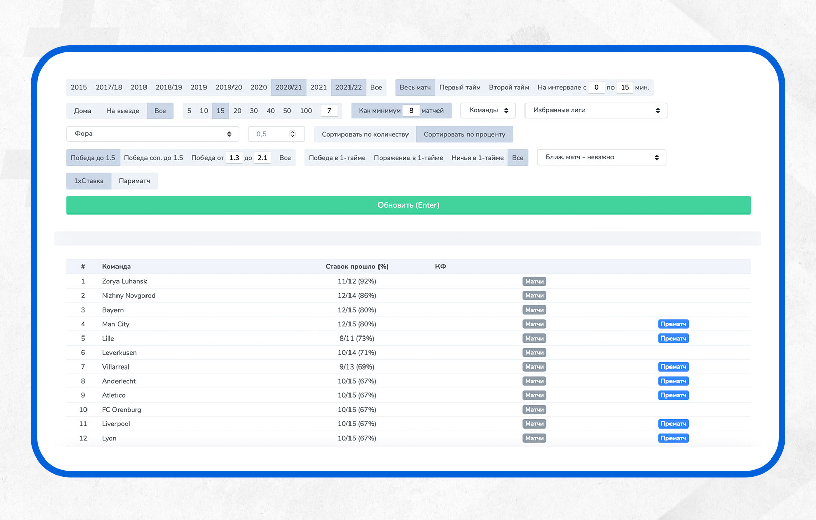Expand the Избранные лиги dropdown
816x520 pixels.
(596, 110)
